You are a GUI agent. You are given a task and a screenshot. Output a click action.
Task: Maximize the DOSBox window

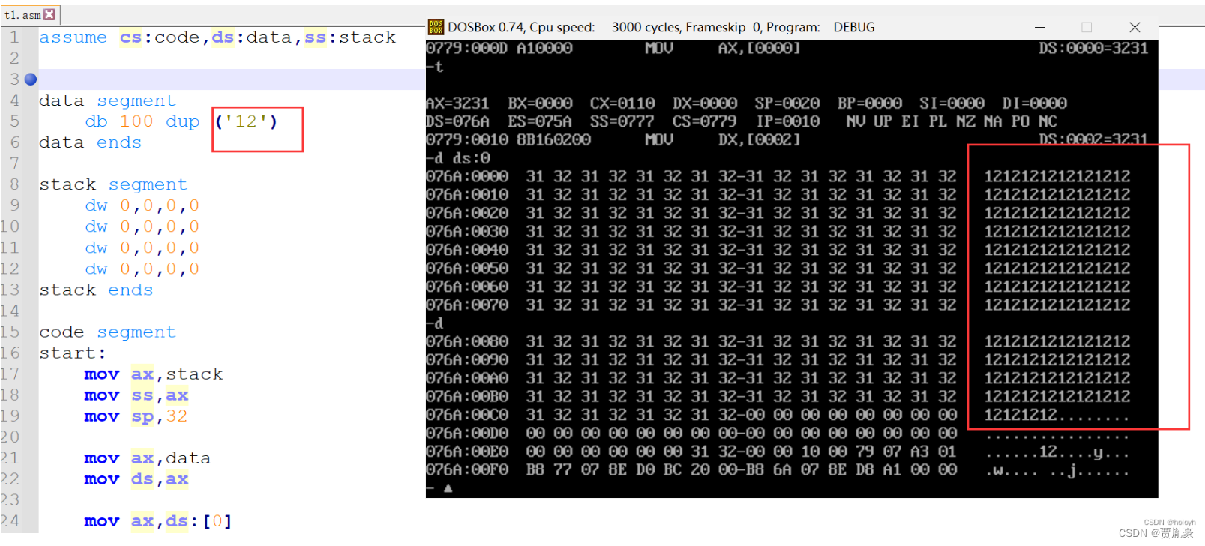click(x=1087, y=27)
